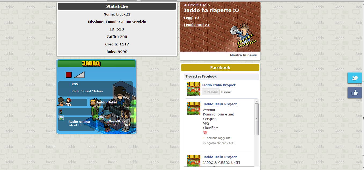Click the thumbs-up like side button
The height and width of the screenshot is (170, 364).
tap(355, 93)
